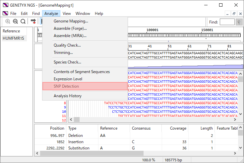The width and height of the screenshot is (244, 163).
Task: Click the SNP Detection menu item
Action: click(85, 86)
